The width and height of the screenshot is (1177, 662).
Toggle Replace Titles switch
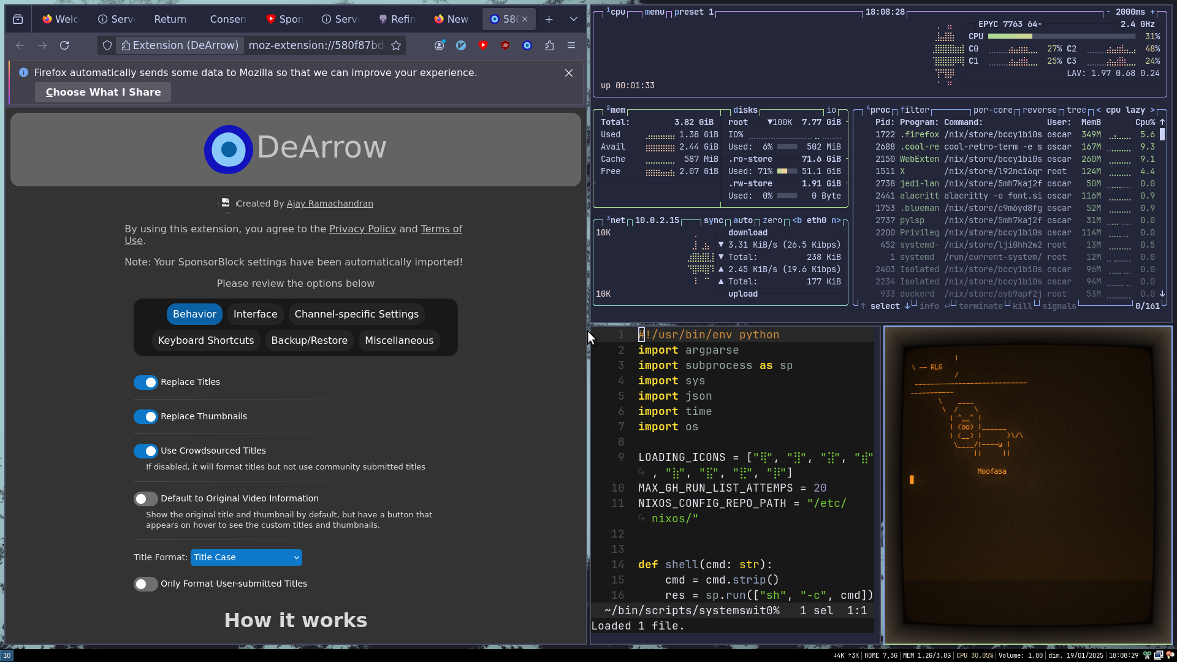click(146, 382)
